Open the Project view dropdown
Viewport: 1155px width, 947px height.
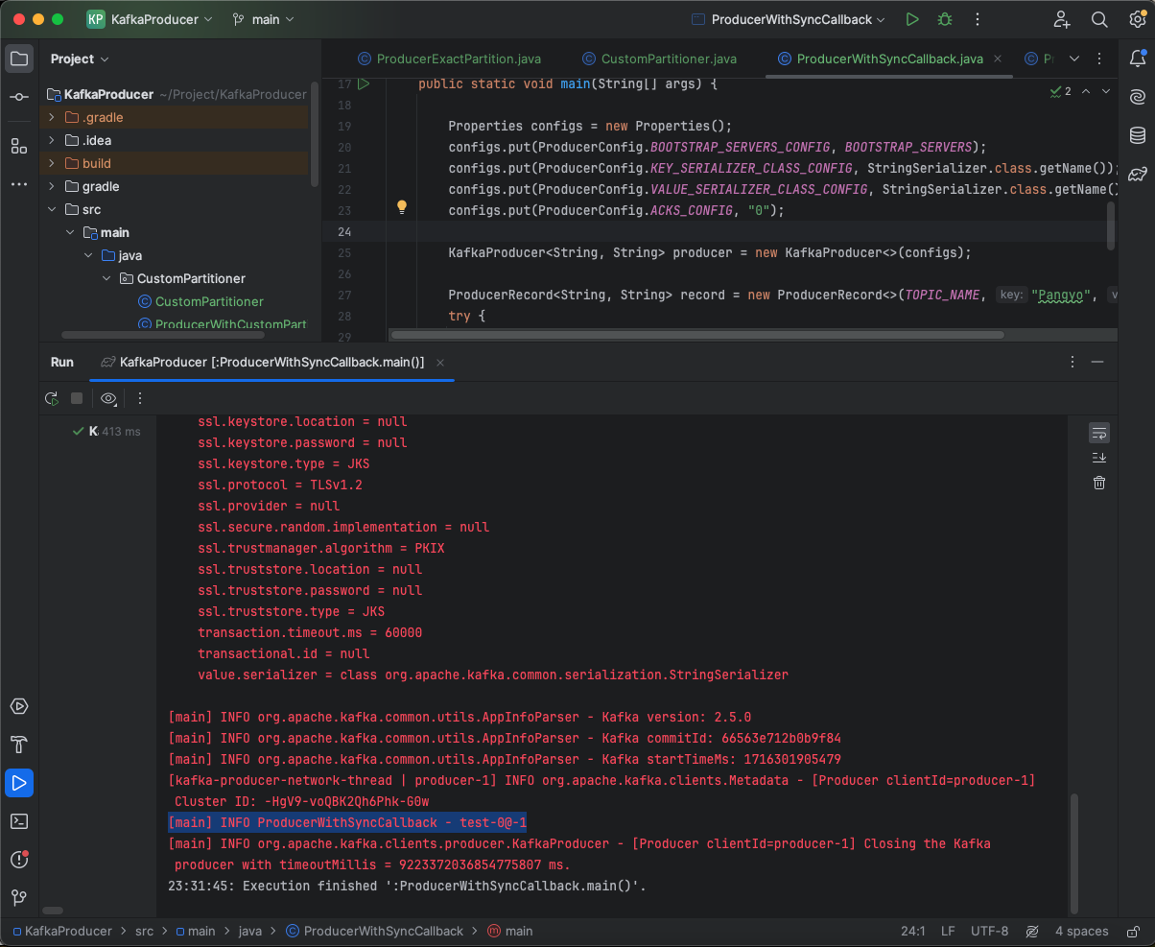[80, 59]
